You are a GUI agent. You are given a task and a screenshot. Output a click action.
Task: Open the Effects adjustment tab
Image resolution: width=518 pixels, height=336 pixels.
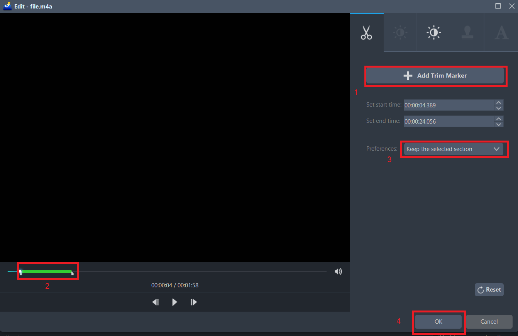click(x=400, y=32)
